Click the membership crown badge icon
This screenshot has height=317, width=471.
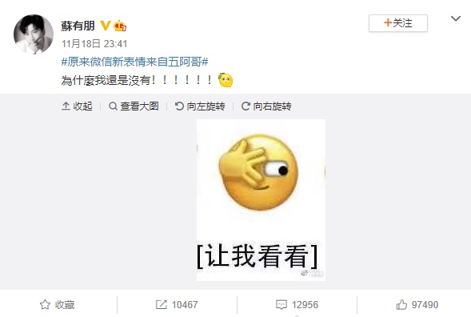(120, 26)
